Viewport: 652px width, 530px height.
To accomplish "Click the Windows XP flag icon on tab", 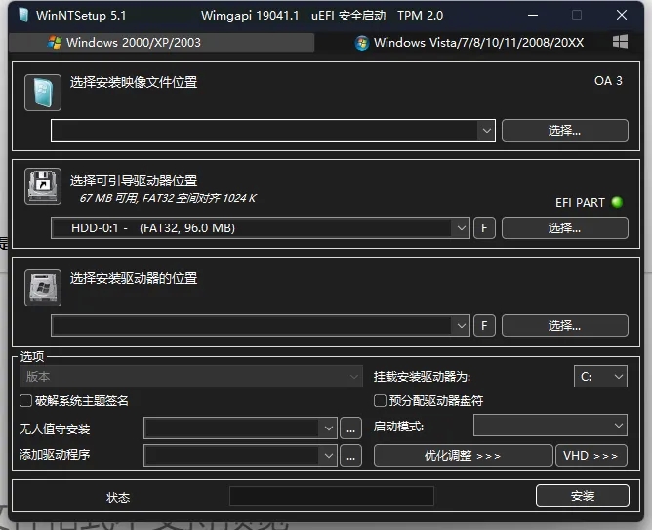I will [x=55, y=42].
